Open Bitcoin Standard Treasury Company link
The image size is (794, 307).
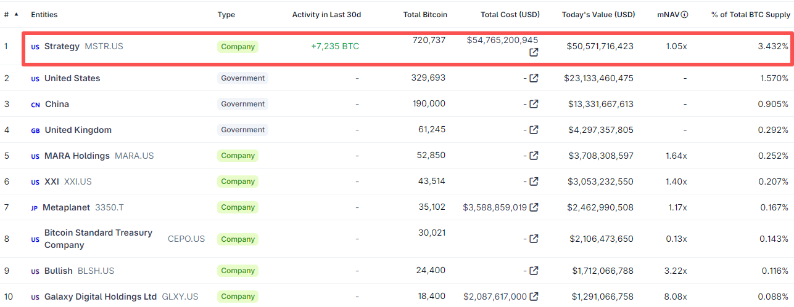click(x=98, y=239)
